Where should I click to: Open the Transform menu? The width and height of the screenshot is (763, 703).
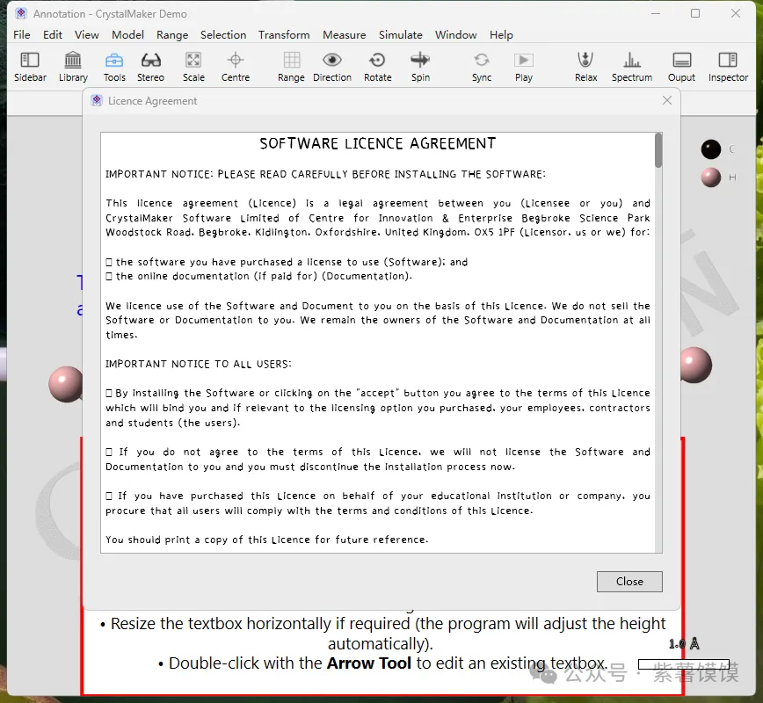(284, 35)
